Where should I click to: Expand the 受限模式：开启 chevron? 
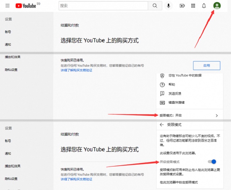tap(217, 116)
